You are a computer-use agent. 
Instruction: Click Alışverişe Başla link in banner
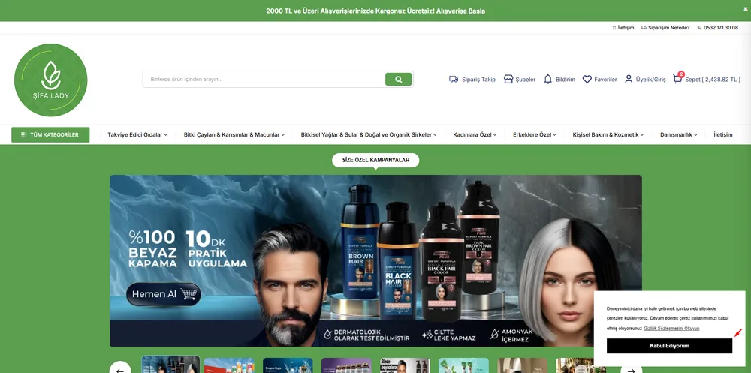tap(461, 11)
